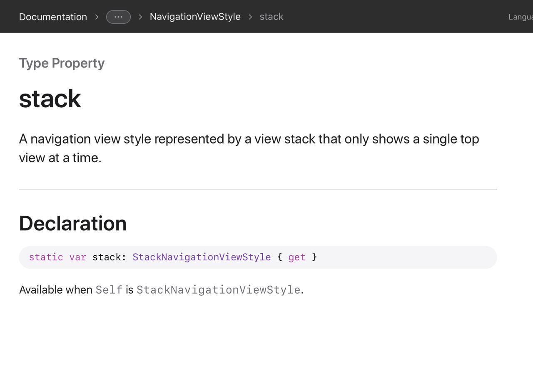Click StackNavigationViewStyle in the 'Available when' sentence
The width and height of the screenshot is (533, 366).
click(218, 290)
